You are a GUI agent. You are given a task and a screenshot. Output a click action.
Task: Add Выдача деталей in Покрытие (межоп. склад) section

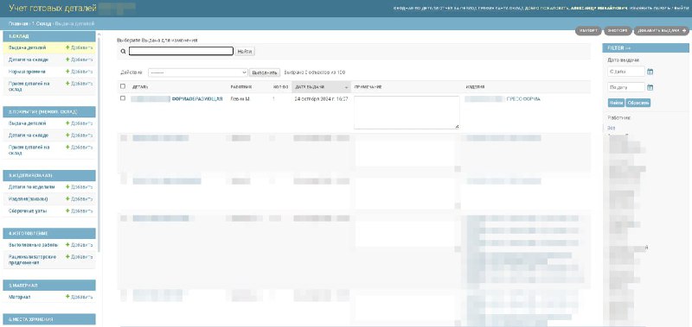pyautogui.click(x=79, y=123)
